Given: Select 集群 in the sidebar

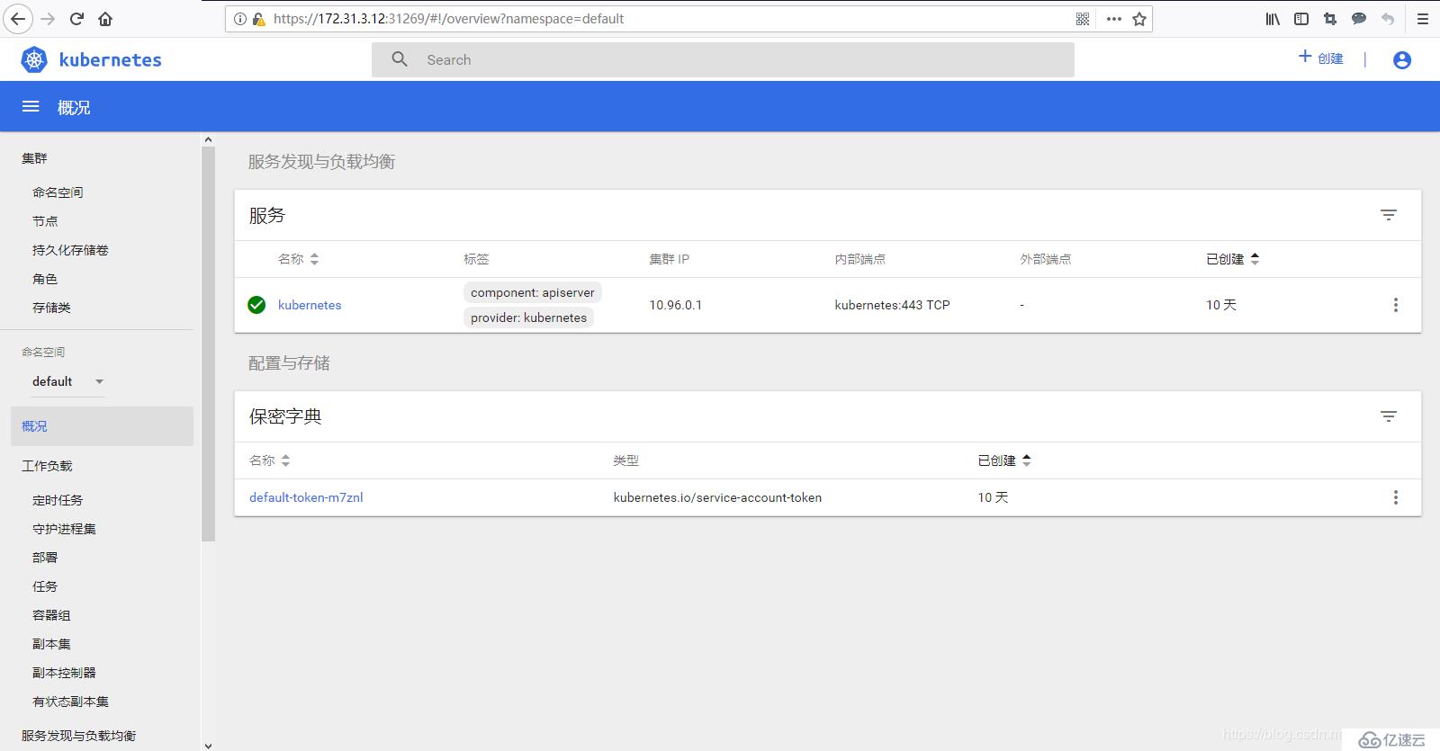Looking at the screenshot, I should tap(34, 158).
